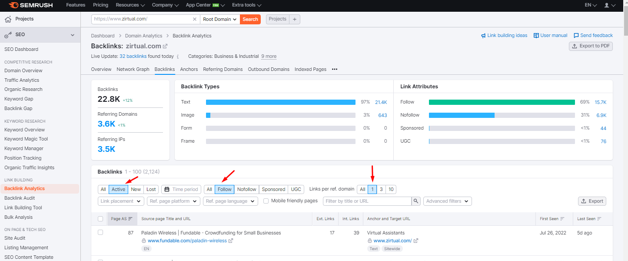Click the calendar icon in Time period

click(x=167, y=189)
